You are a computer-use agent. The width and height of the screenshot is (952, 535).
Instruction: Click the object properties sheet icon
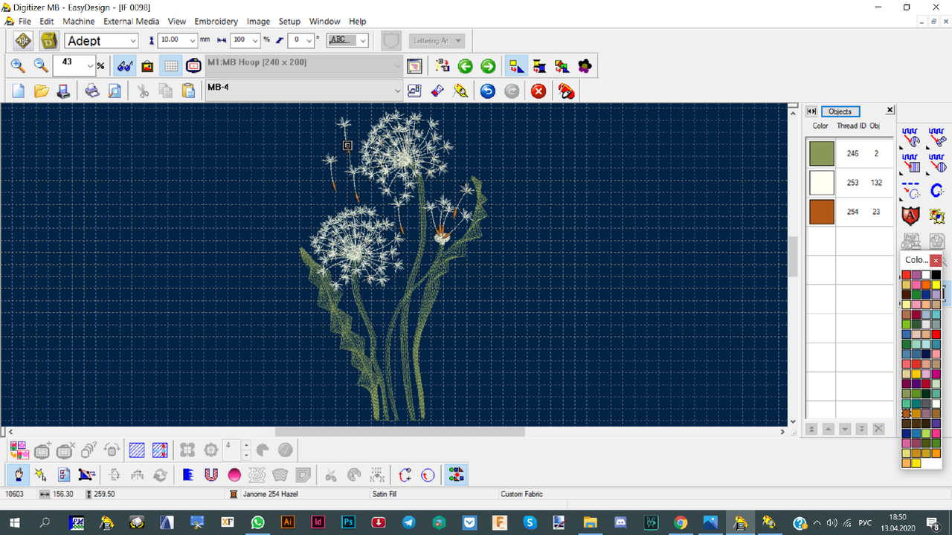(x=64, y=474)
